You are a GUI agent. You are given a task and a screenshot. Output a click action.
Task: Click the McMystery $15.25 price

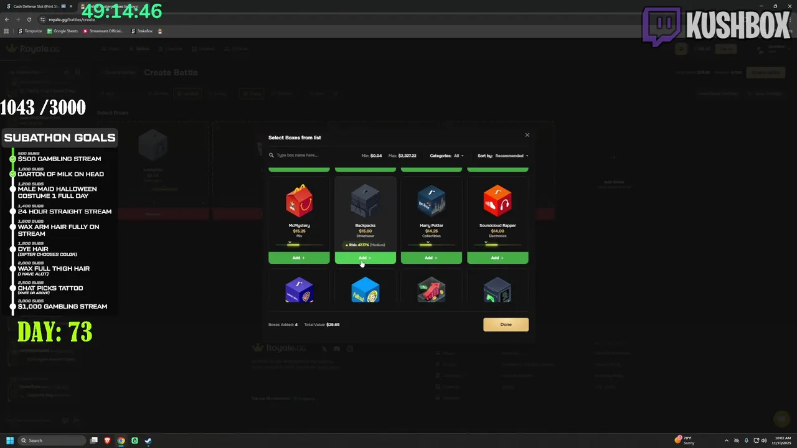click(299, 231)
